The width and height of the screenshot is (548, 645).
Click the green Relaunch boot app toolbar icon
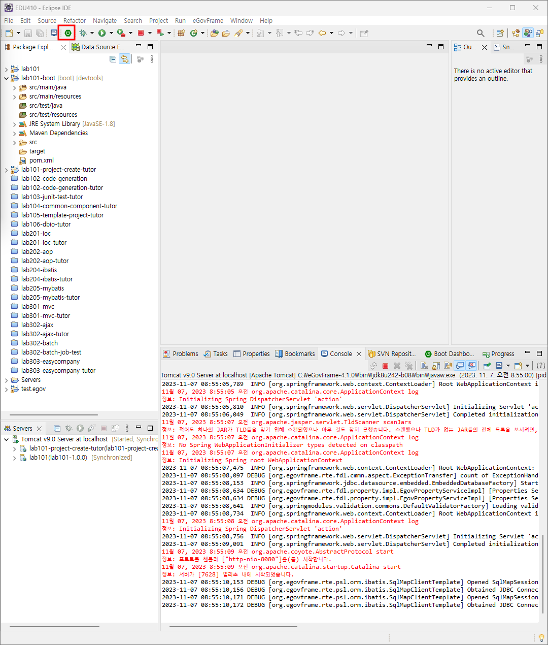[x=67, y=33]
